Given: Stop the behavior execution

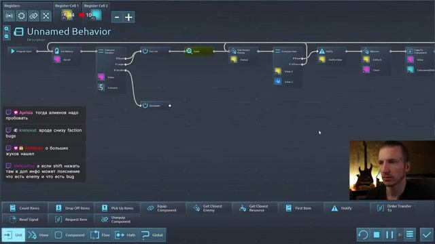Looking at the screenshot, I should (377, 235).
